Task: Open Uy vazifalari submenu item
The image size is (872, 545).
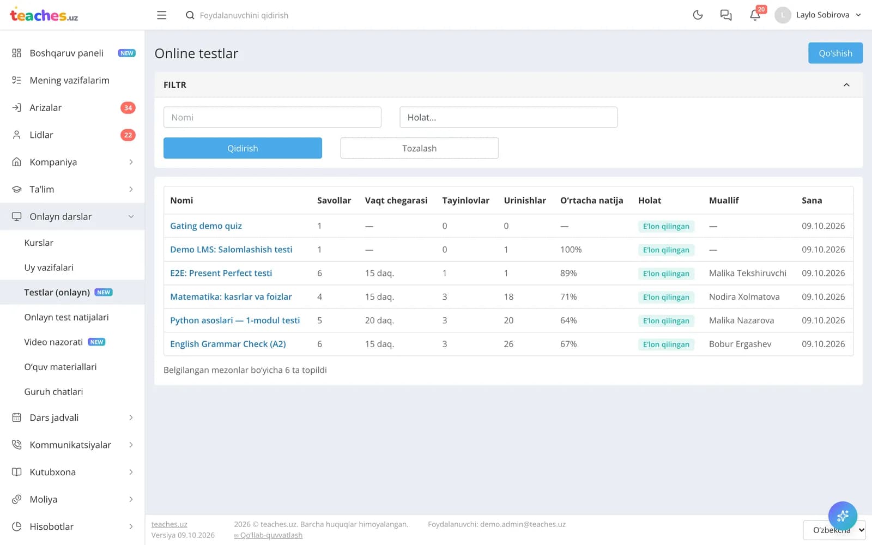Action: tap(49, 268)
